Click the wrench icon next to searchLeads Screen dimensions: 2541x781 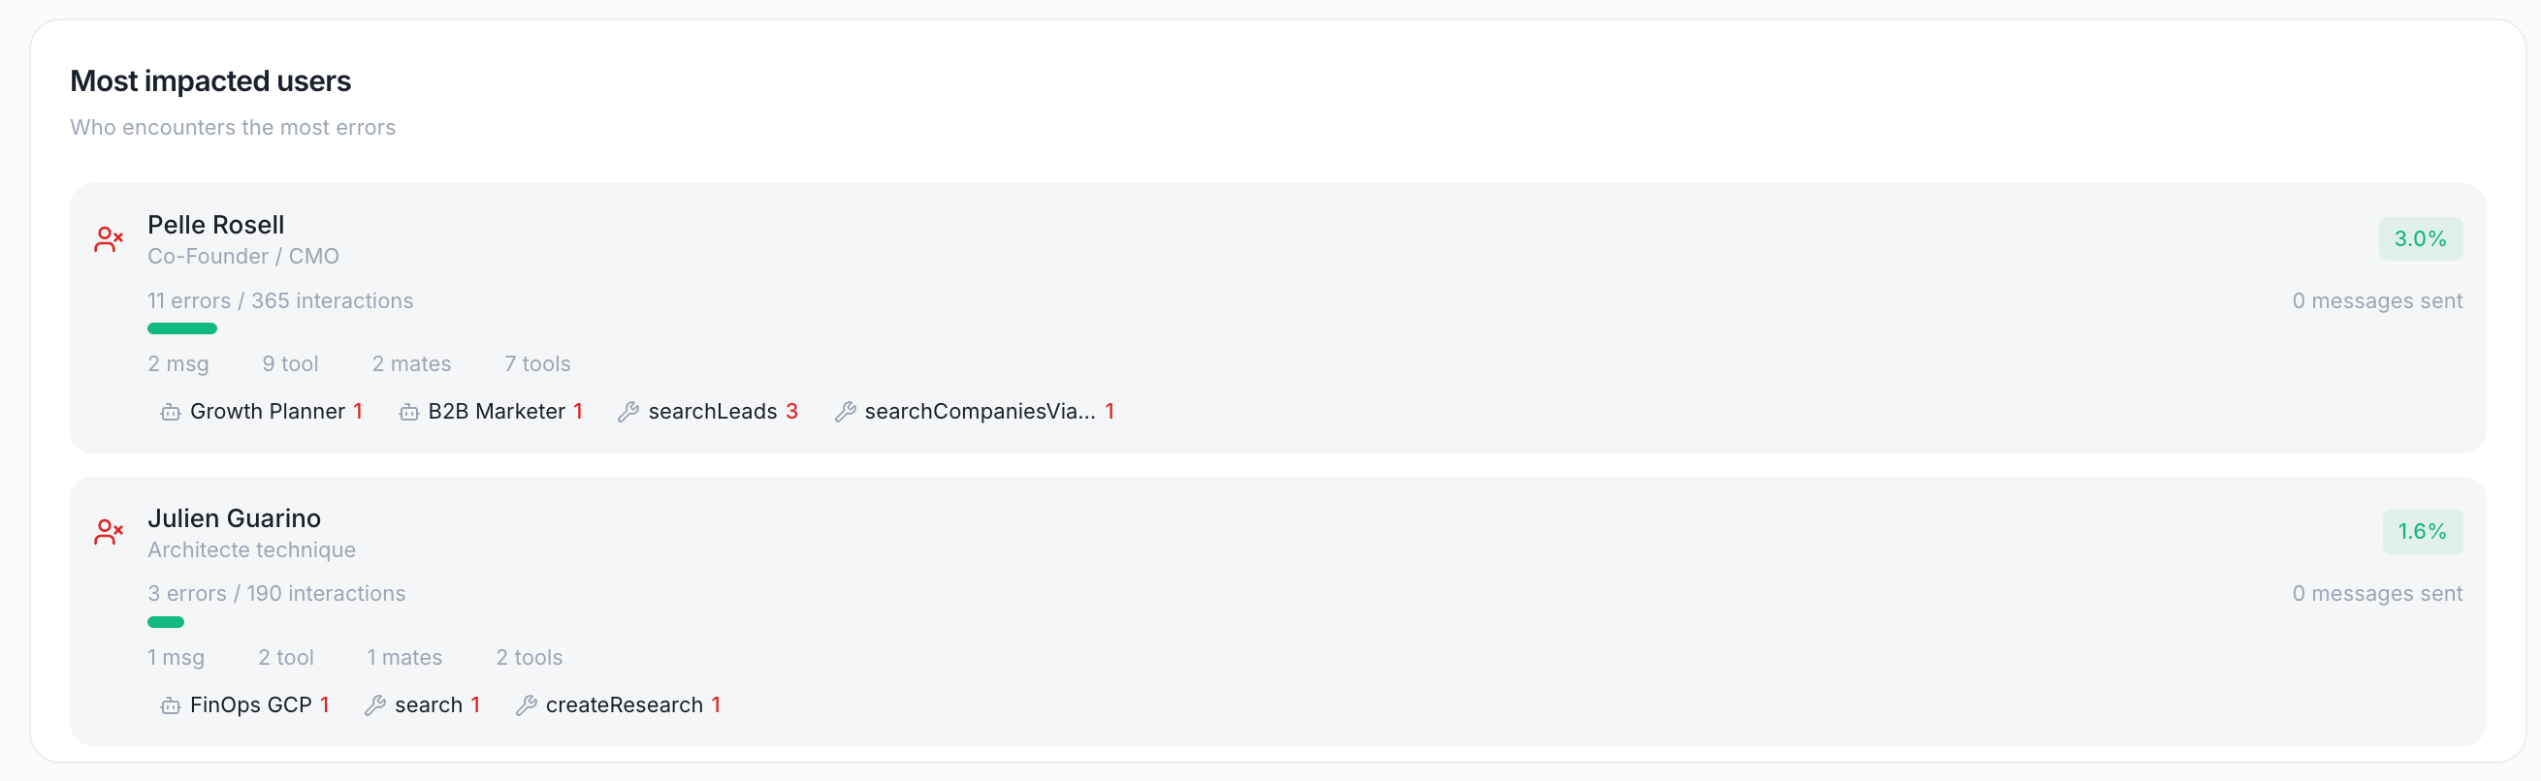click(628, 412)
